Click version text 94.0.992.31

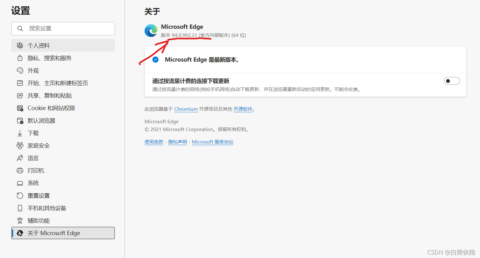click(184, 35)
